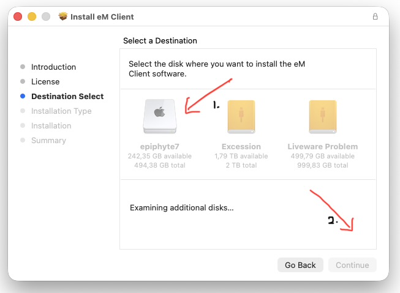Select the Destination Select step
Image resolution: width=400 pixels, height=293 pixels.
pyautogui.click(x=67, y=96)
